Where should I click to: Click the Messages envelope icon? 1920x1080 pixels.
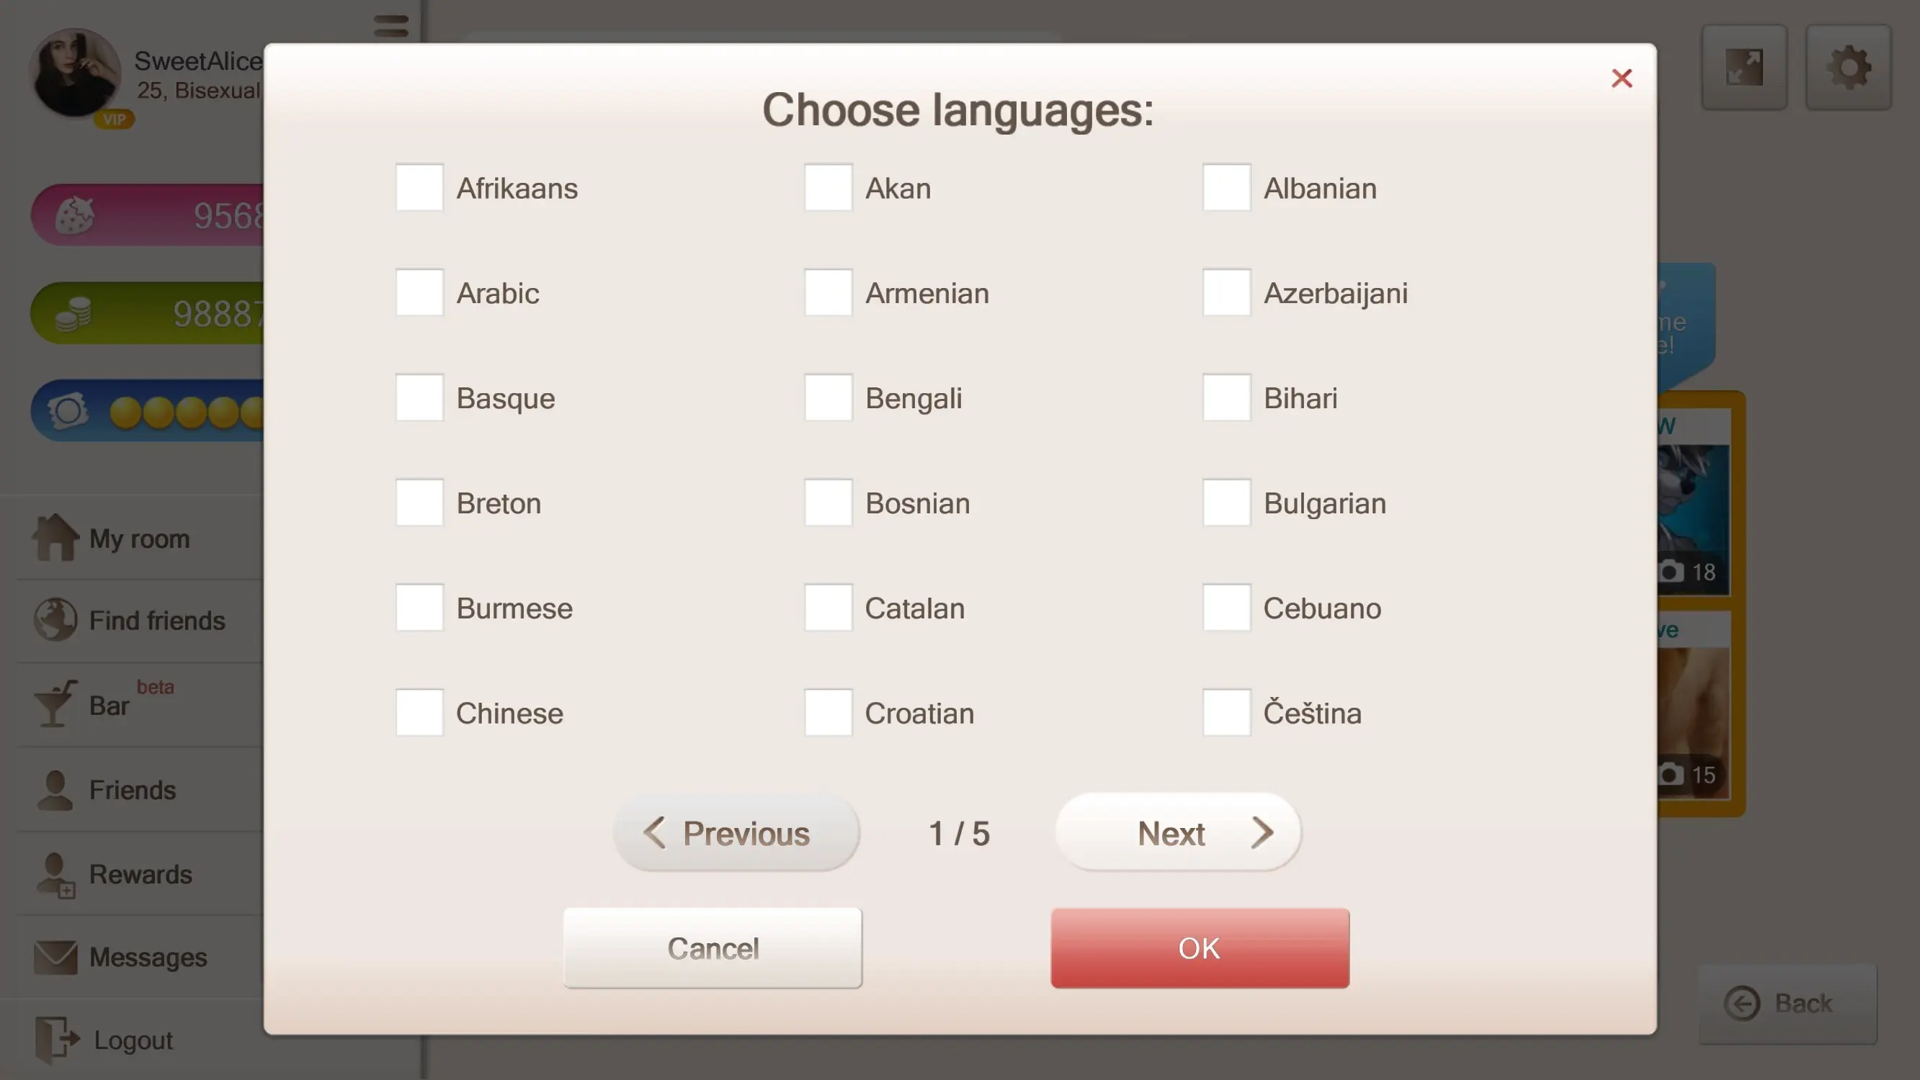click(56, 957)
